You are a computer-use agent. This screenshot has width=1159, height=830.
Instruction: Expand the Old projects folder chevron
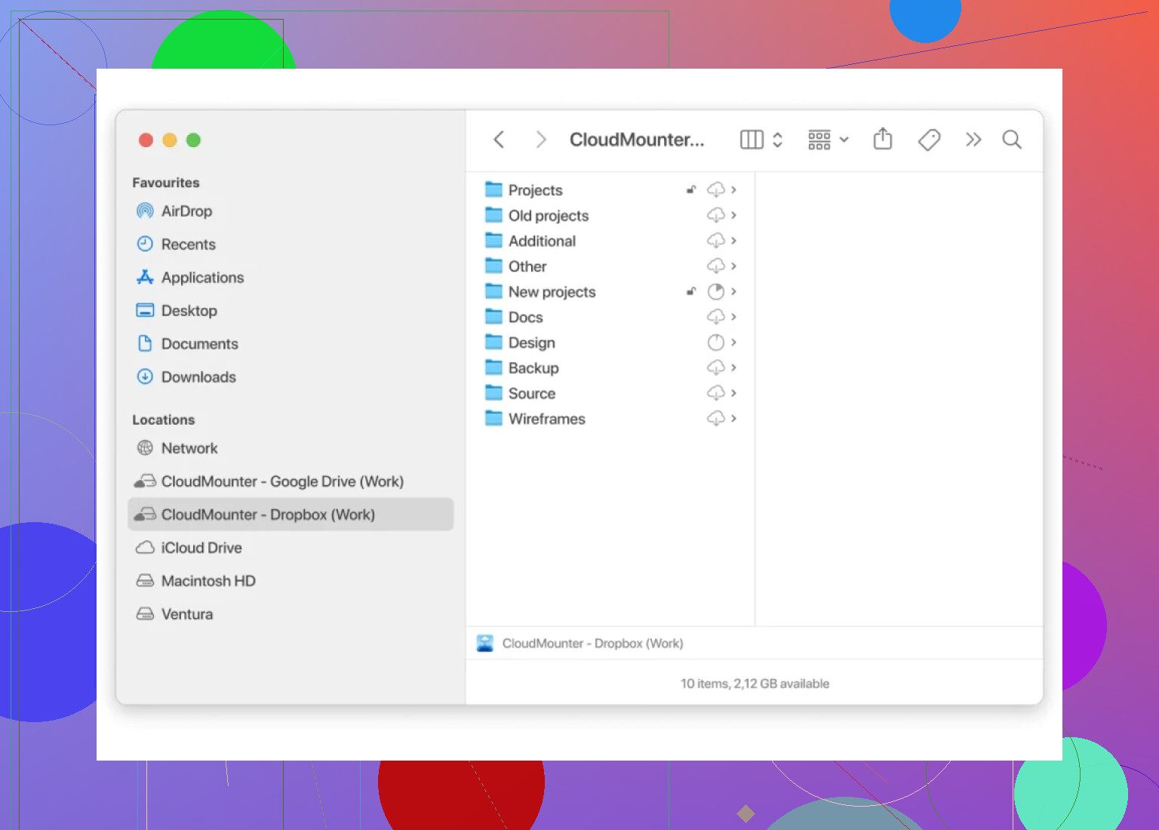[733, 215]
